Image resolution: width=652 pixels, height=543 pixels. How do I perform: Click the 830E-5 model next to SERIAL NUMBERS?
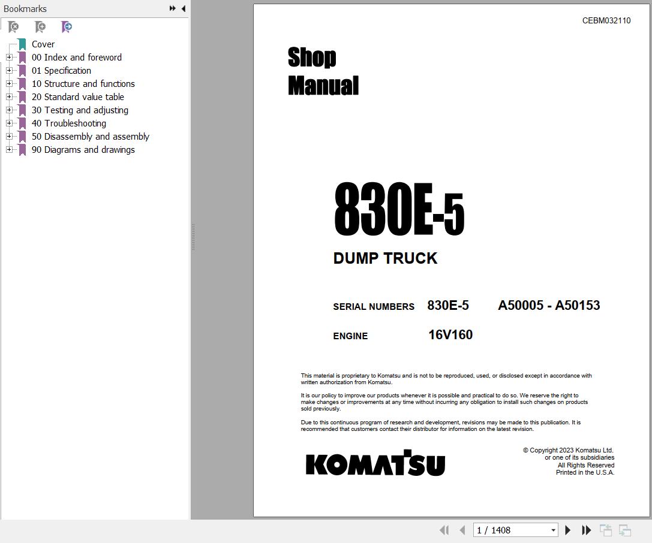tap(448, 305)
